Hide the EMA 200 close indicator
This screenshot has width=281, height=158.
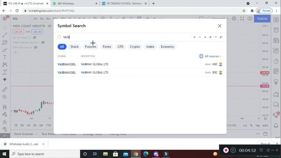36,47
